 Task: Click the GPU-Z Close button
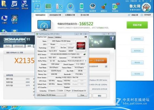tap(82, 95)
